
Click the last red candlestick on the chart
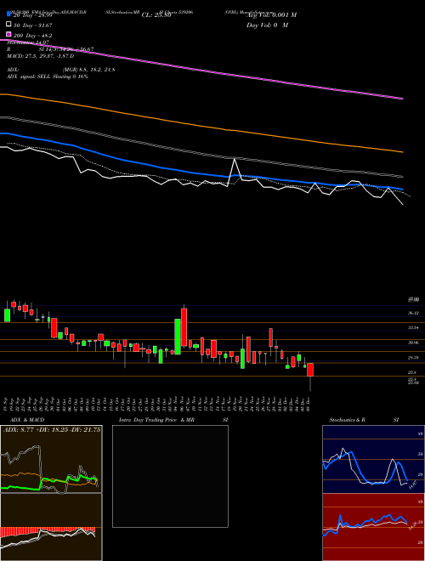310,370
